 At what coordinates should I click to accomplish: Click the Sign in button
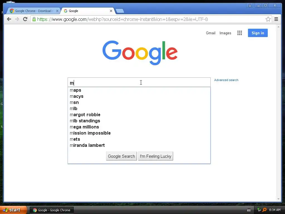click(x=258, y=33)
